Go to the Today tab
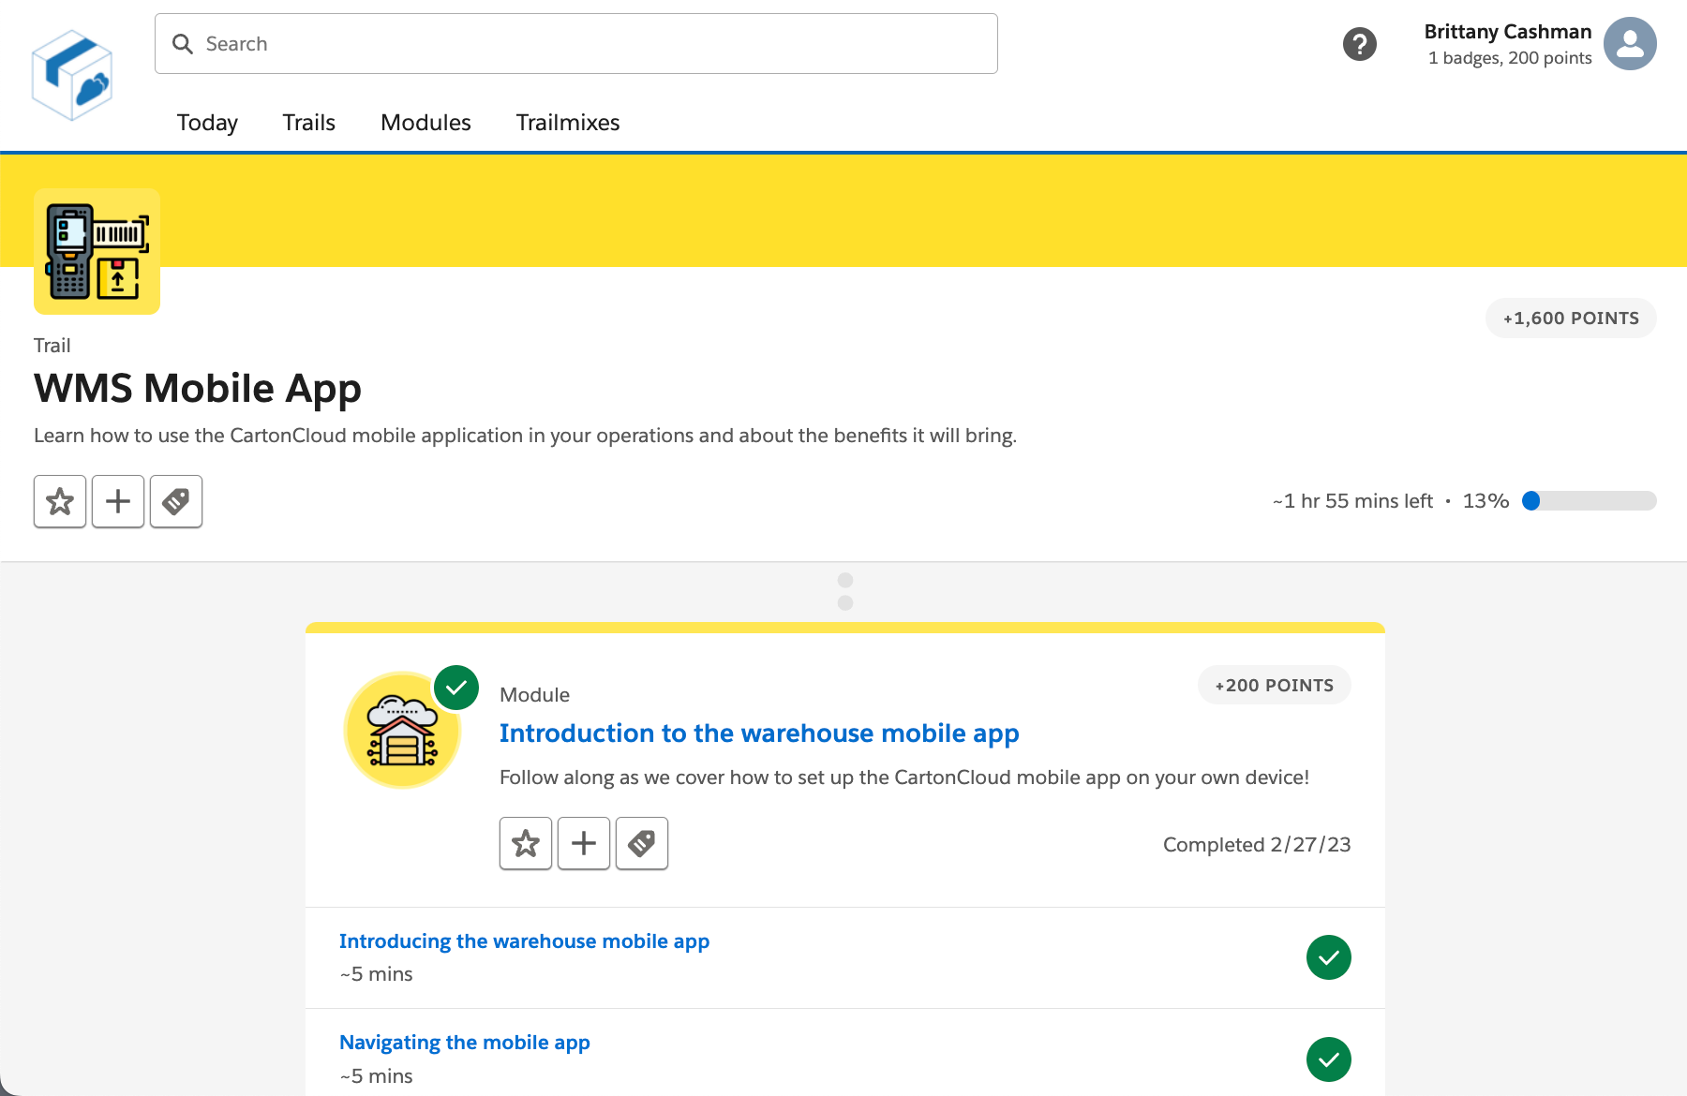The image size is (1687, 1096). coord(207,123)
